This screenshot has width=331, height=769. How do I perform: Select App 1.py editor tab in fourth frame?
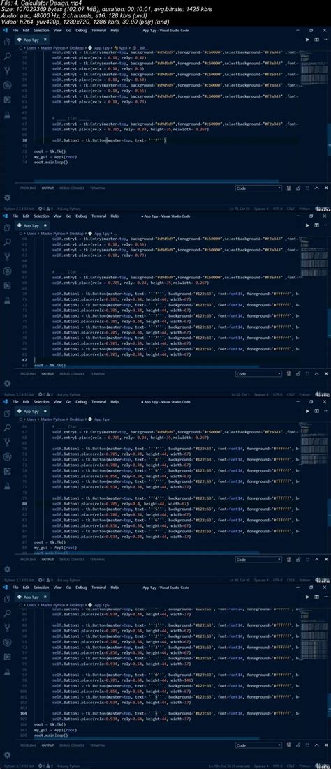[x=32, y=597]
